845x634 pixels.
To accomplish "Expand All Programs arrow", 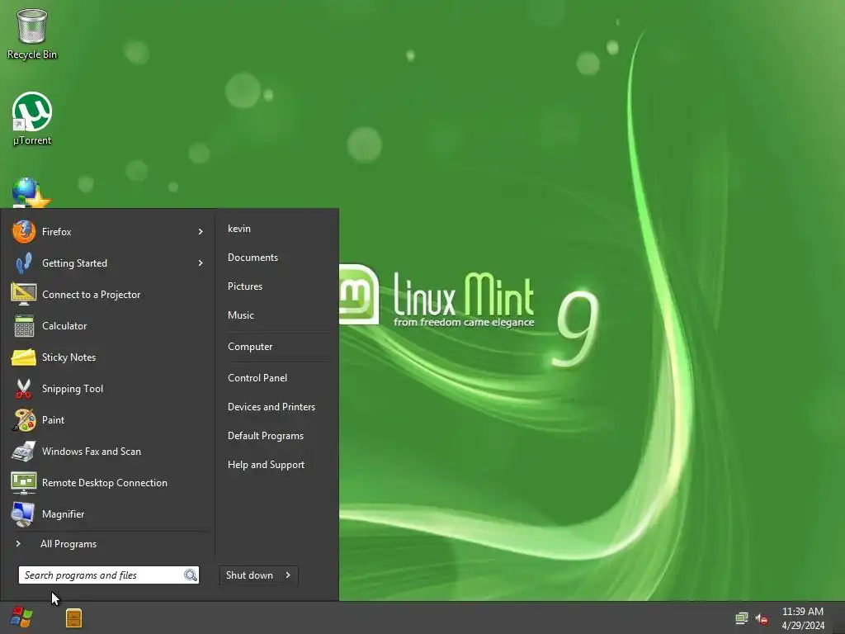I will pos(18,544).
